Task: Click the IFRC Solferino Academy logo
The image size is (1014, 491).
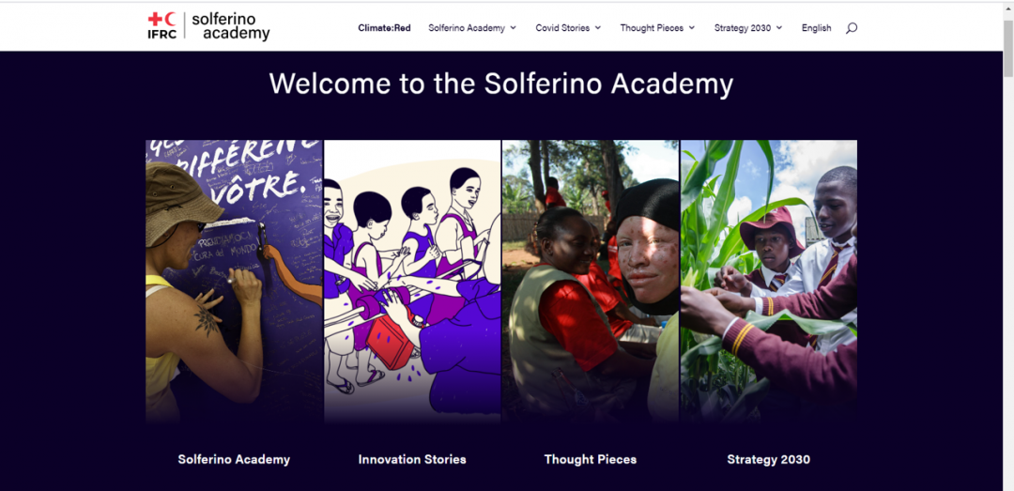Action: (208, 25)
